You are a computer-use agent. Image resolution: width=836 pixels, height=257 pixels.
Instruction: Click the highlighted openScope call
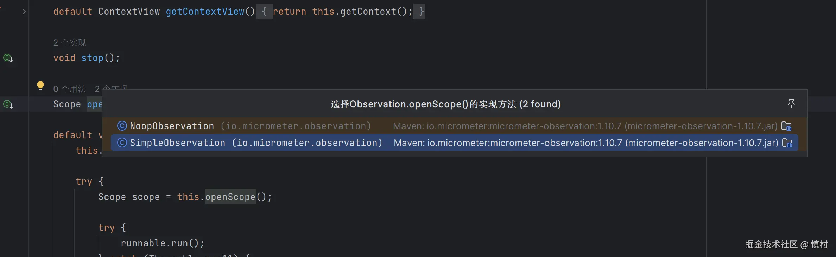(x=230, y=197)
